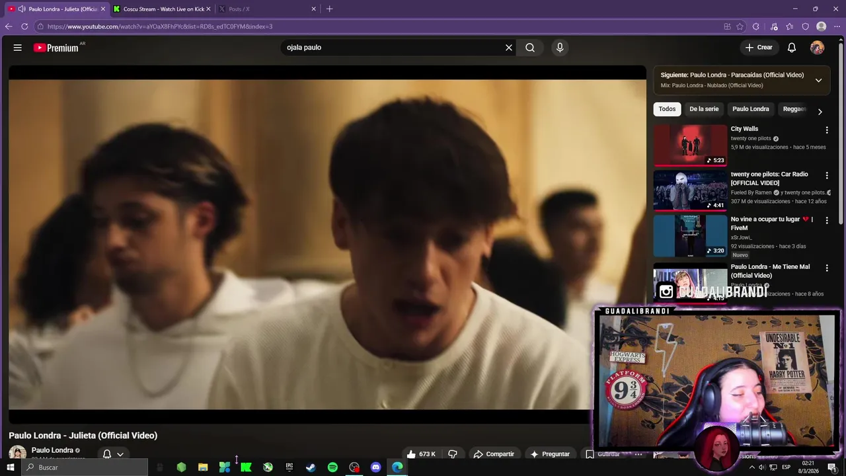Select the Paulo Londra Julieta tab
Viewport: 846px width, 476px height.
tap(56, 9)
